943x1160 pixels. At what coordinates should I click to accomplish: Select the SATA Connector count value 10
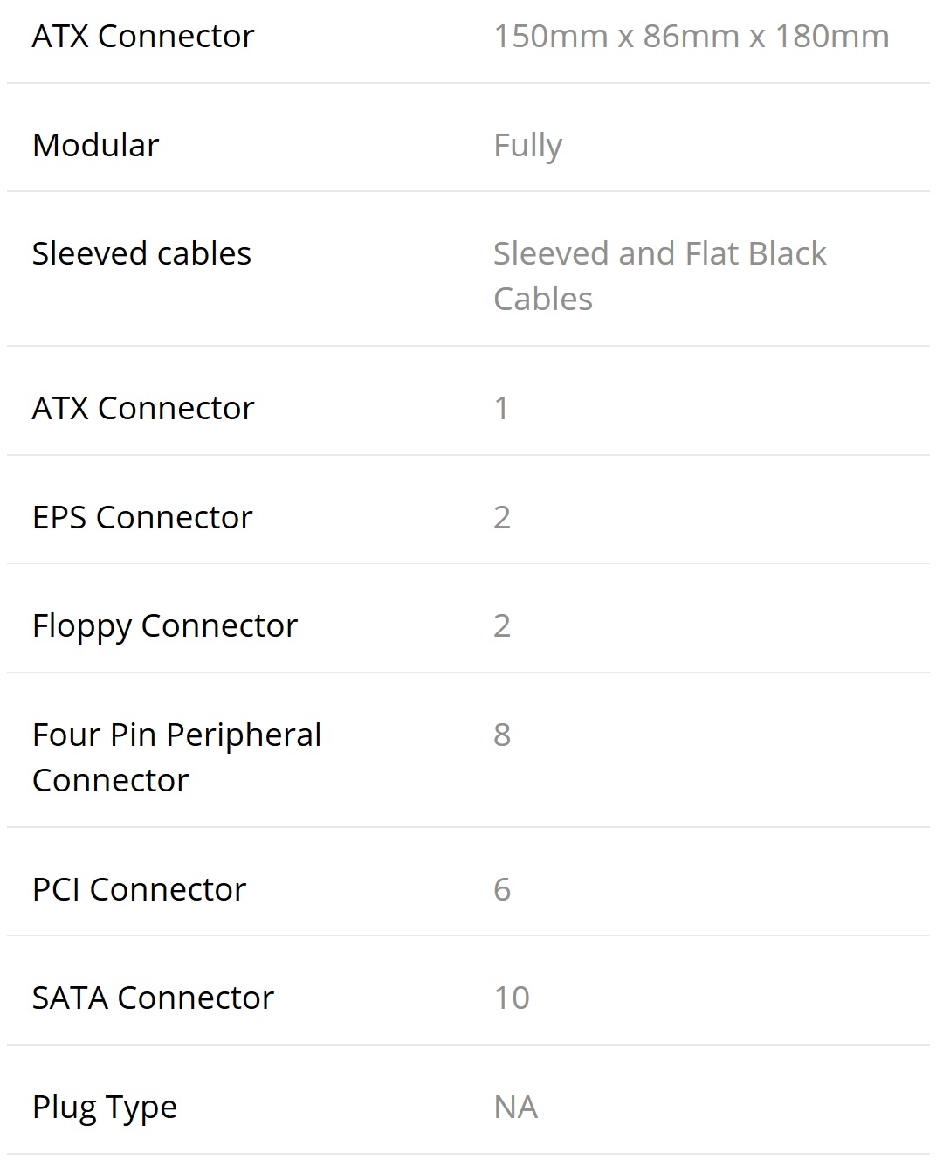(512, 998)
